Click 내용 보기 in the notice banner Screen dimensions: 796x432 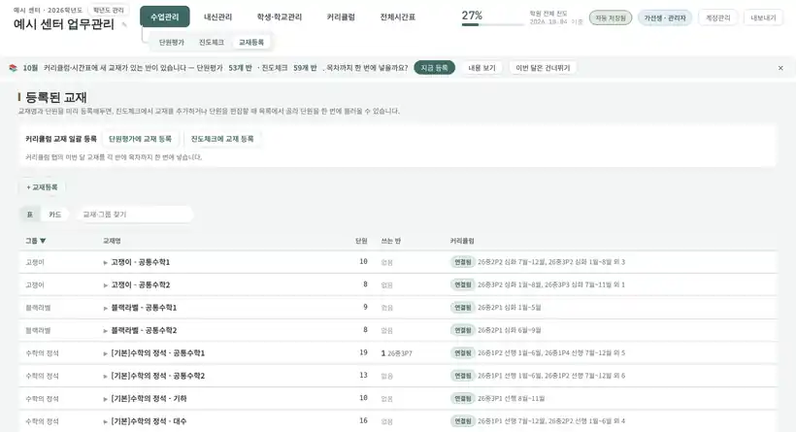tap(481, 68)
